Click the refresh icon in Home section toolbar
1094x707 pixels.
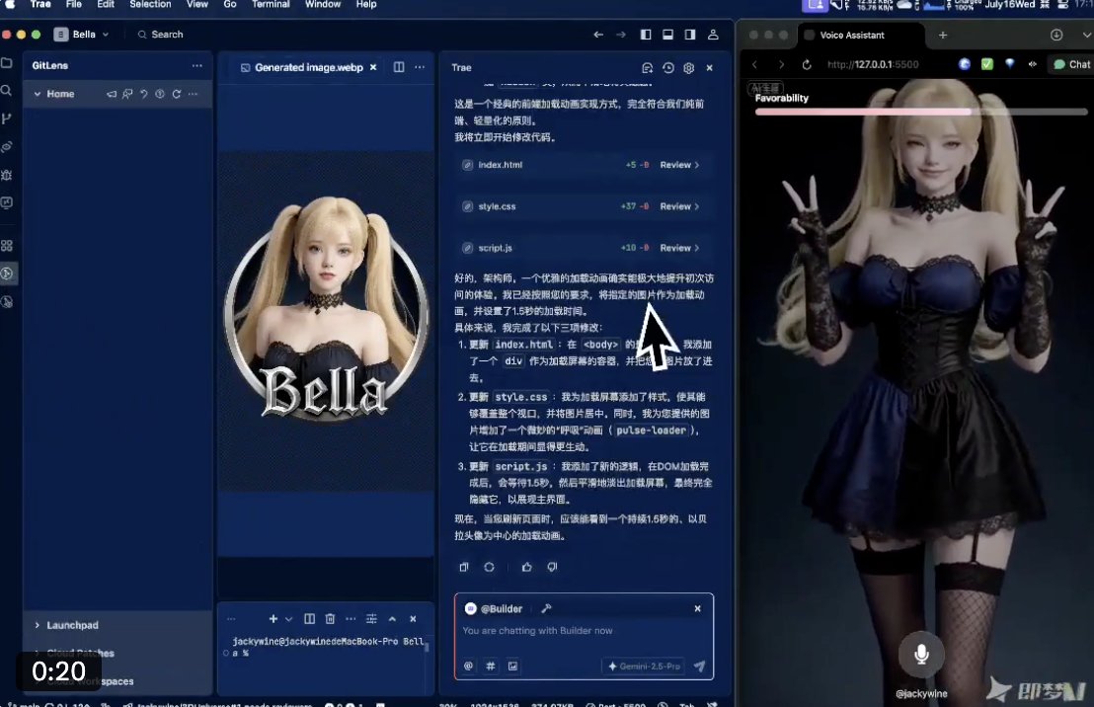click(177, 94)
